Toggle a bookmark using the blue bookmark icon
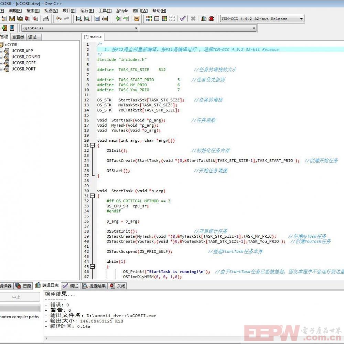Viewport: 344px width, 344px height. (12, 28)
